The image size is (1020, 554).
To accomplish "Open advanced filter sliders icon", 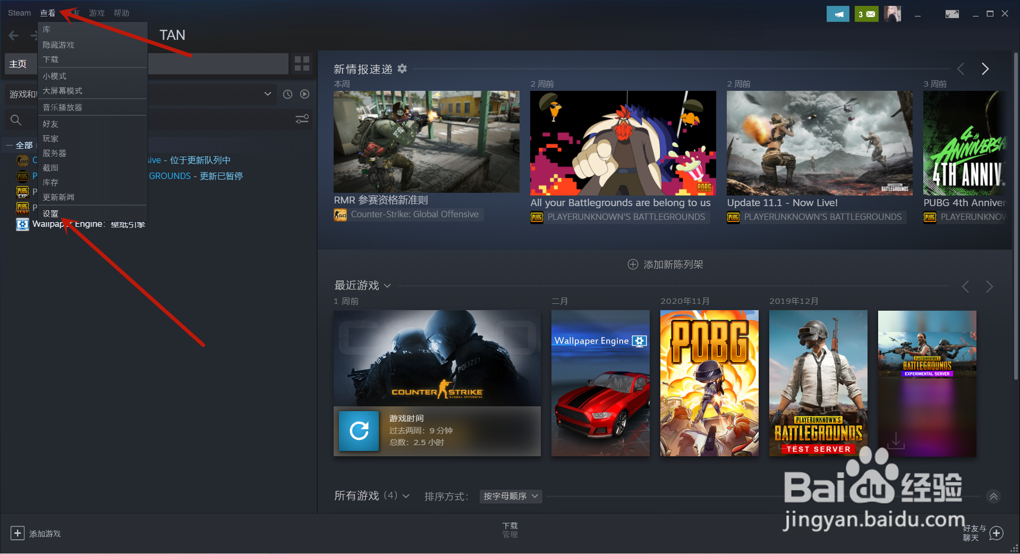I will (x=302, y=119).
